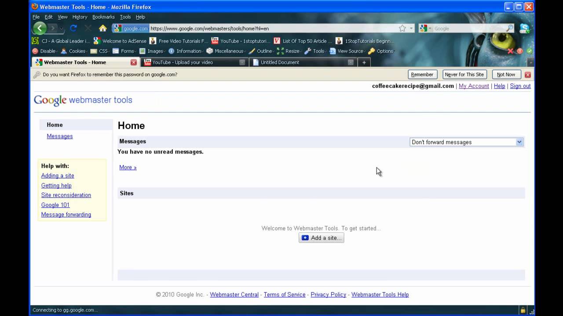Image resolution: width=563 pixels, height=316 pixels.
Task: Expand the Don't forward messages dropdown
Action: 466,142
